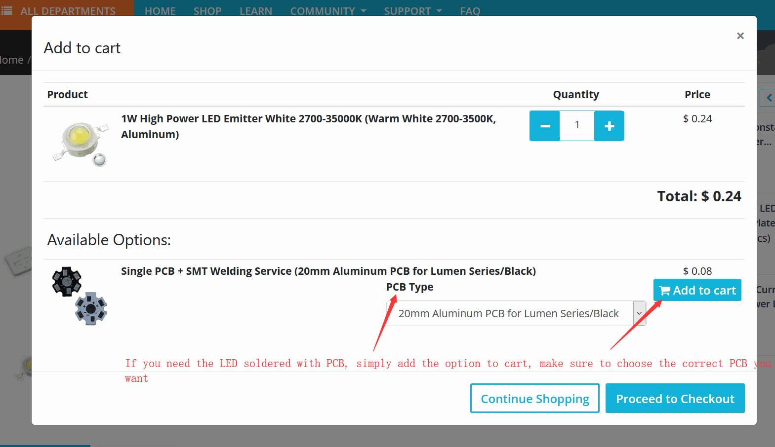This screenshot has height=447, width=775.
Task: Click the Product column header
Action: pos(67,94)
